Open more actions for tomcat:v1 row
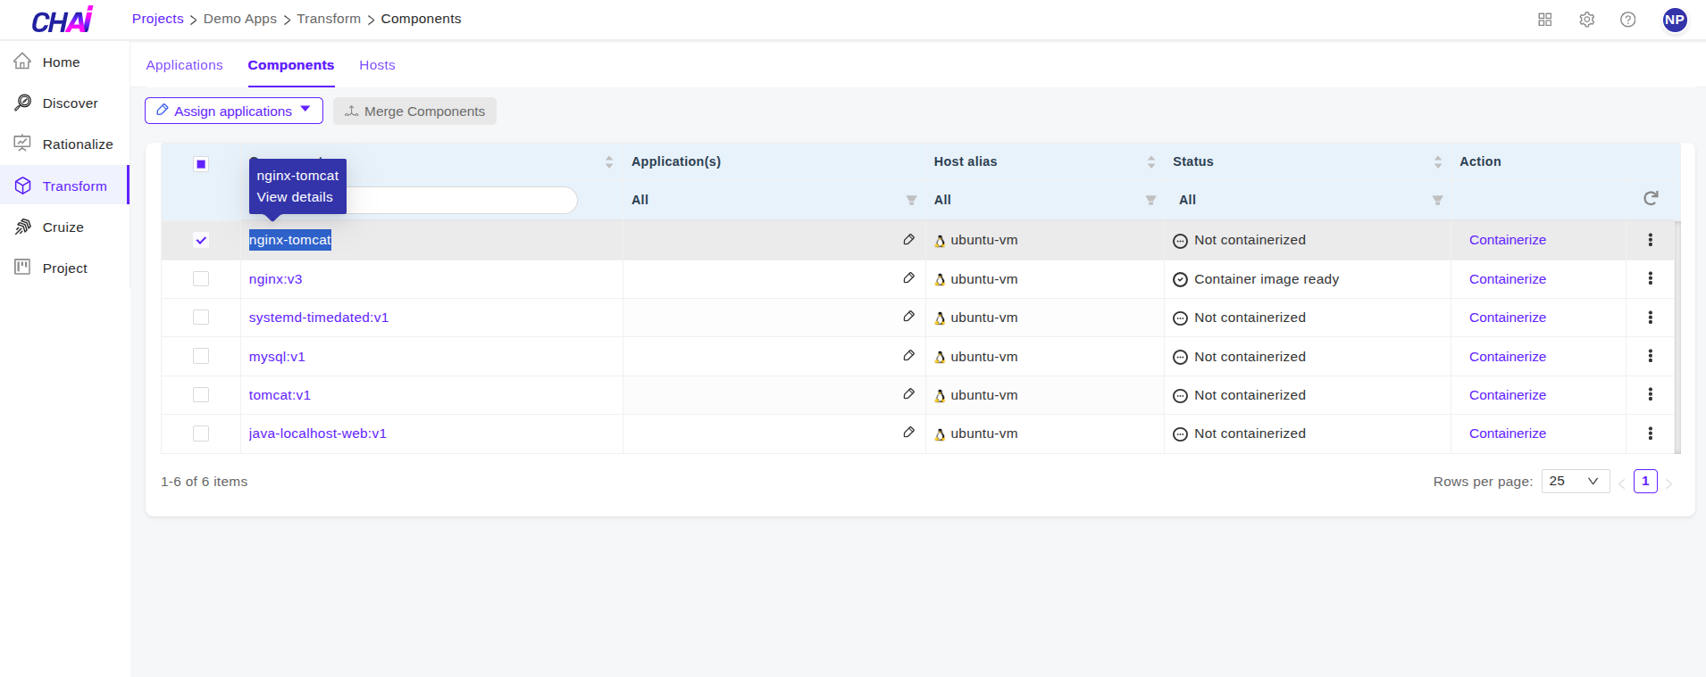Viewport: 1706px width, 677px height. [x=1650, y=394]
